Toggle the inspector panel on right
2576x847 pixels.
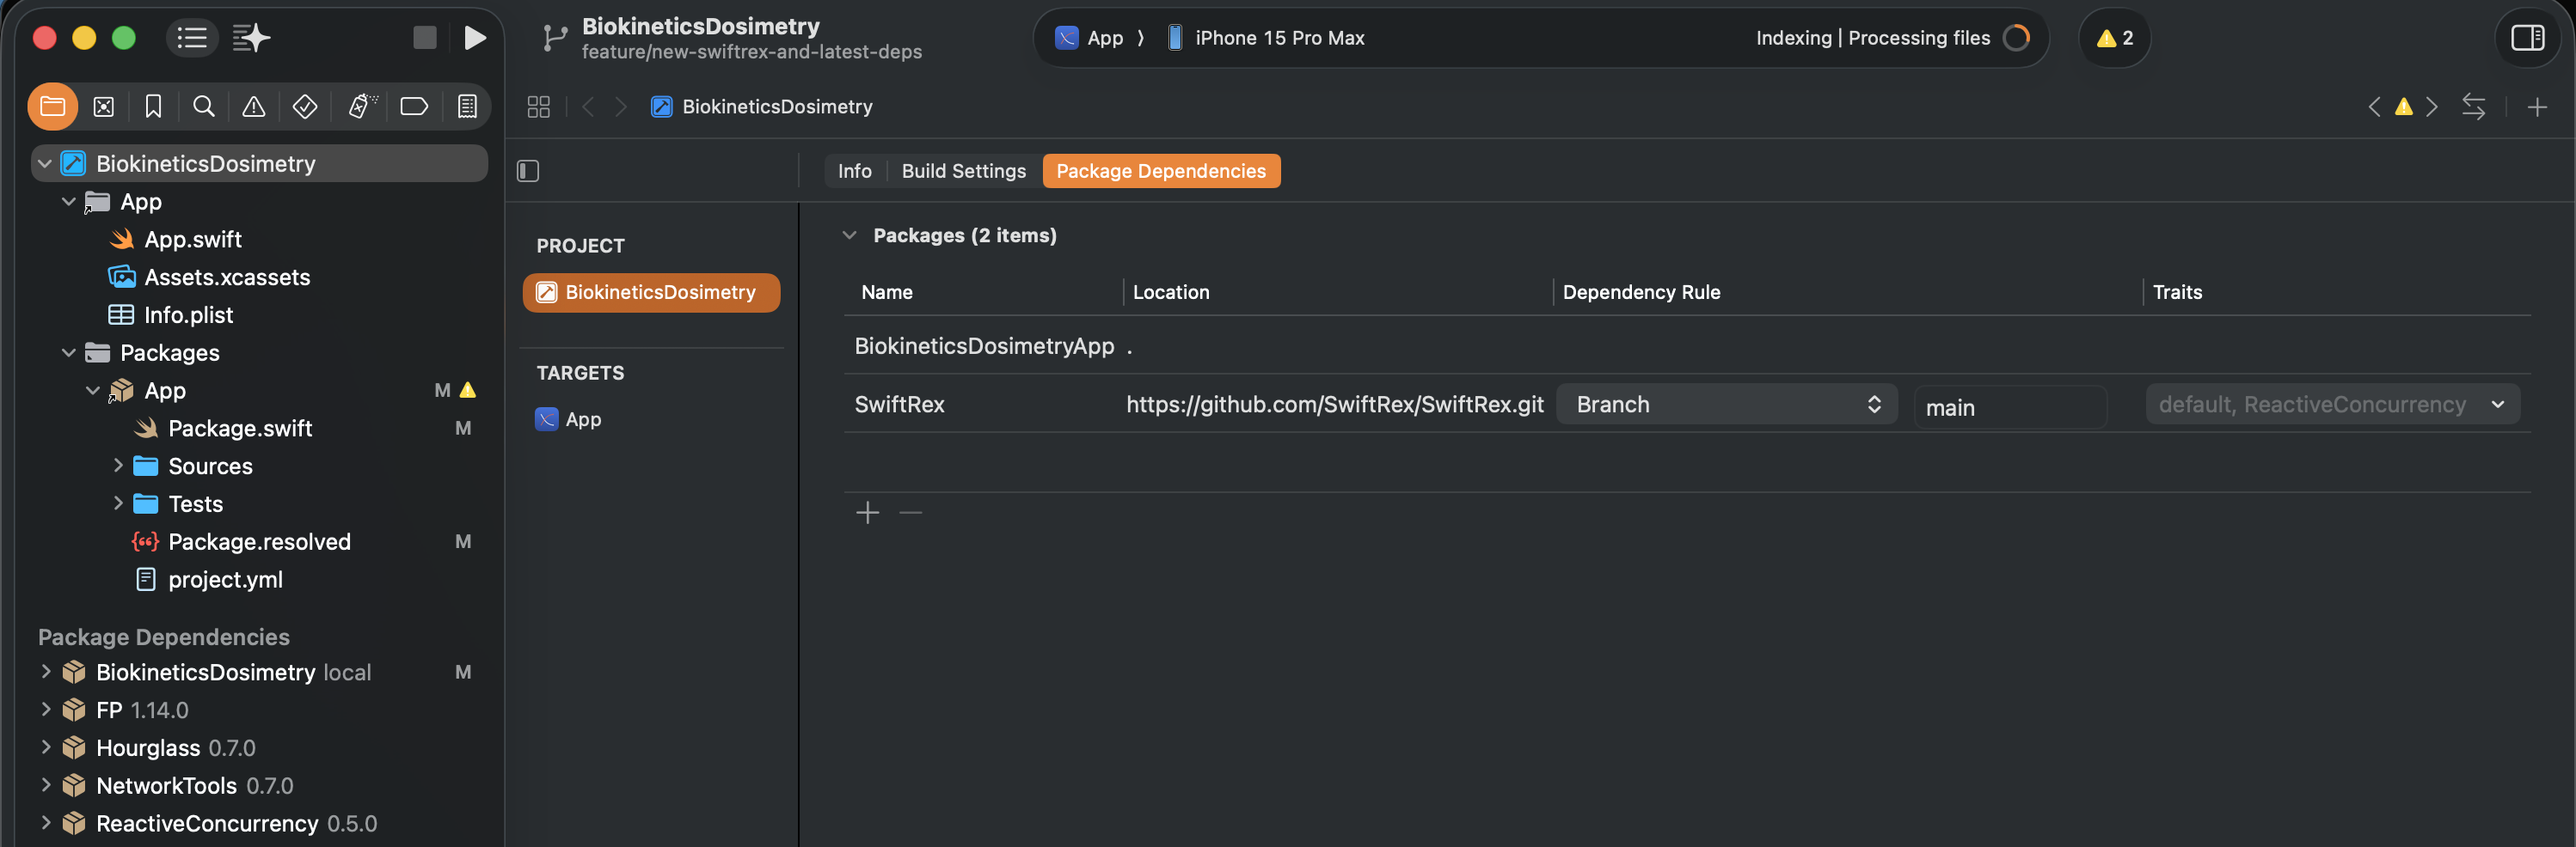pyautogui.click(x=2527, y=38)
